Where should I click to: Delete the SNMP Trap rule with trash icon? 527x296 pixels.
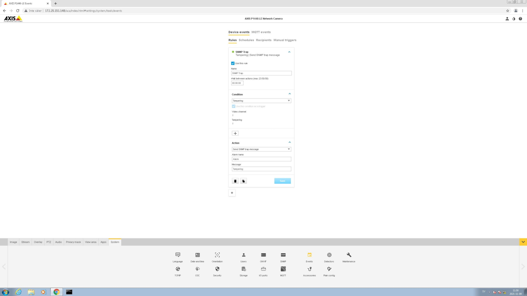coord(235,181)
